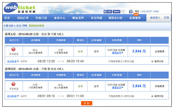Expand 票價說明 for return flight
174x109 pixels.
(x=118, y=88)
